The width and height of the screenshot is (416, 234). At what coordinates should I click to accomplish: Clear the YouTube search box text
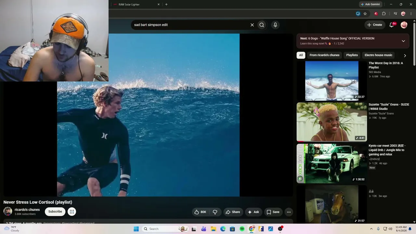tap(252, 25)
